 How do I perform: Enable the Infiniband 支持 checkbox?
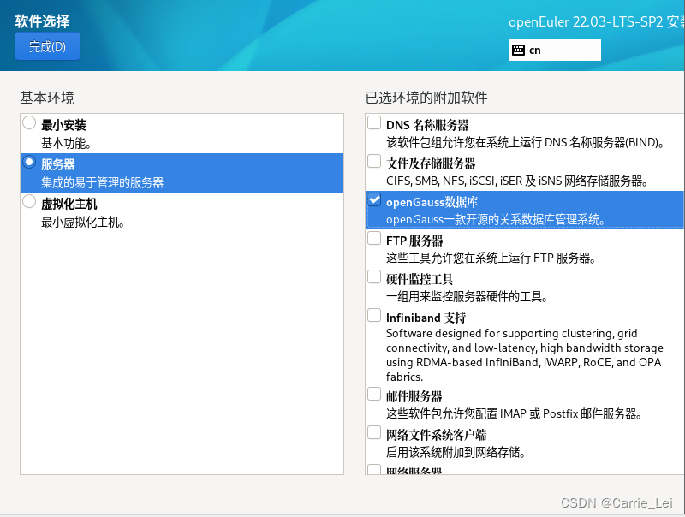(x=374, y=315)
